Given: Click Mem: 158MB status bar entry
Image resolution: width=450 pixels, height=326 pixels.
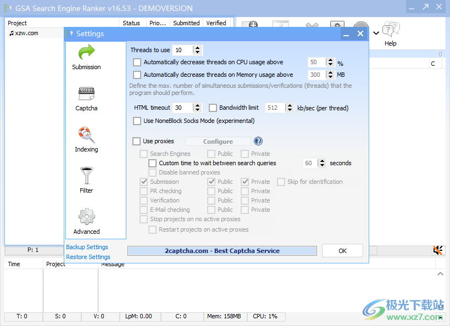Looking at the screenshot, I should (x=224, y=316).
